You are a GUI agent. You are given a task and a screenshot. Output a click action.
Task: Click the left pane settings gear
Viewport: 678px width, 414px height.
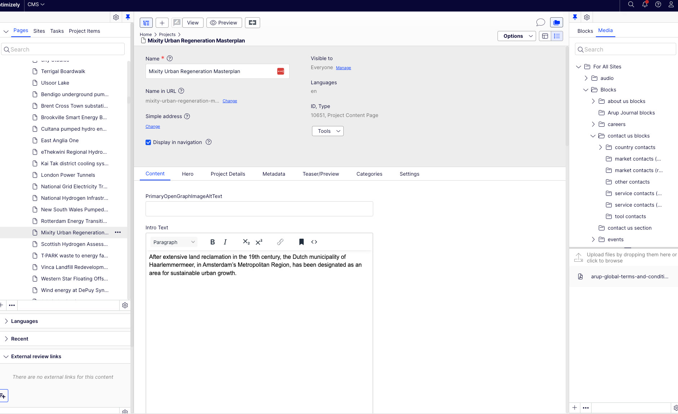click(x=116, y=17)
